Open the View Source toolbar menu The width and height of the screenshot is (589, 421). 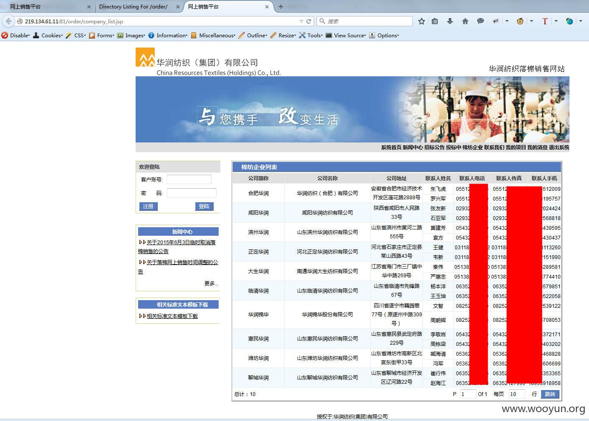tap(346, 36)
